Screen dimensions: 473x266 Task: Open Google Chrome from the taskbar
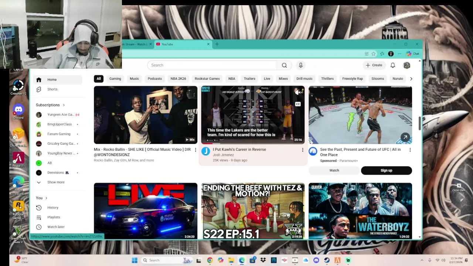click(210, 260)
